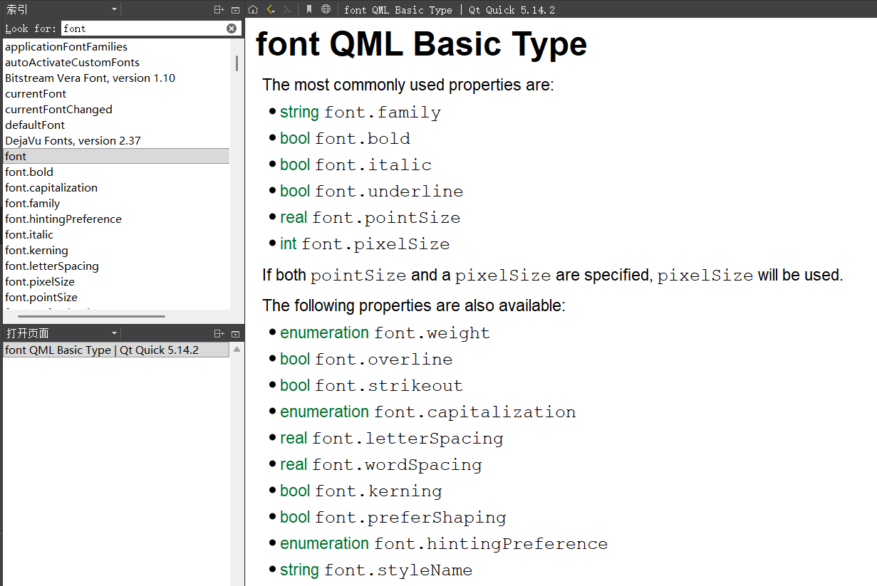Follow the bool link before font.underline
The height and width of the screenshot is (586, 877).
click(295, 192)
